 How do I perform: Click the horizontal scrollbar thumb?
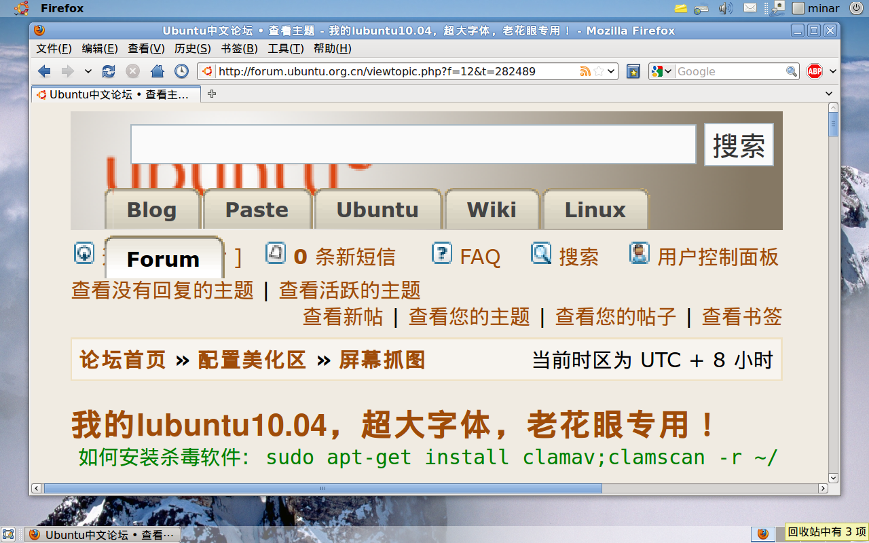323,488
